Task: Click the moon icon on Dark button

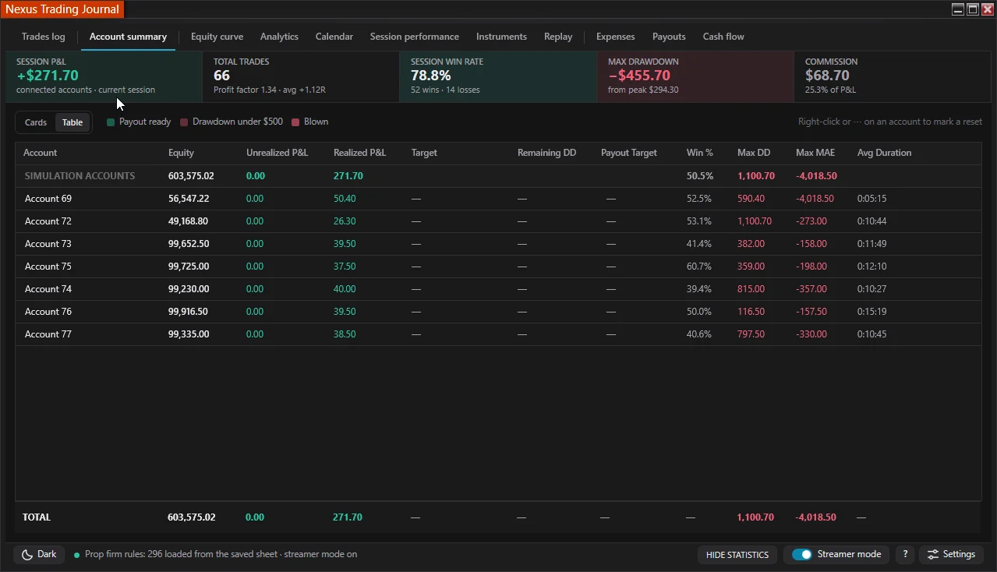Action: (27, 555)
